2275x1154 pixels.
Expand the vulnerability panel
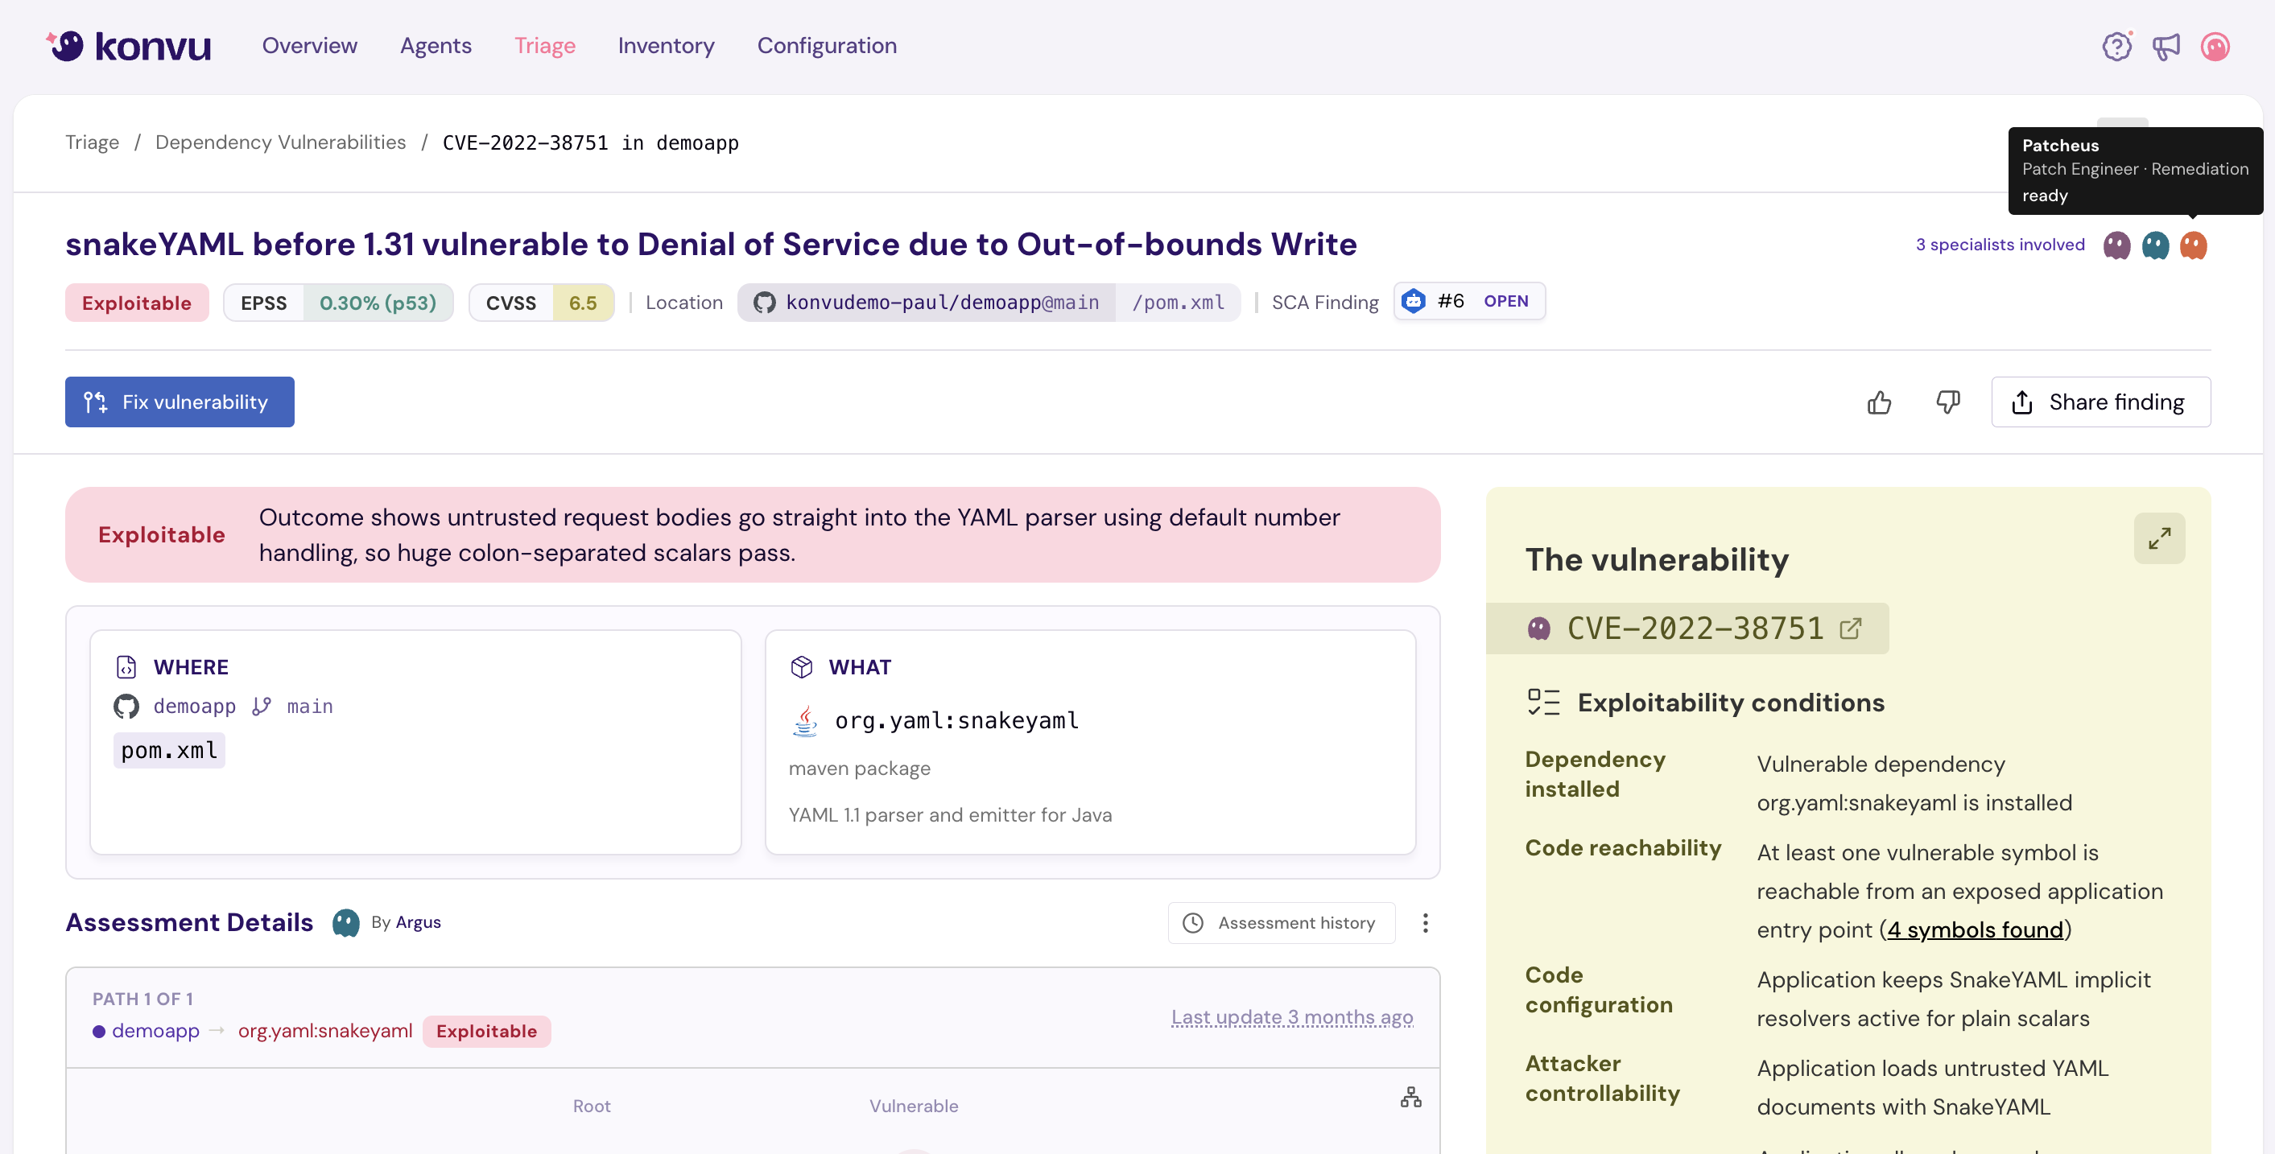[x=2159, y=538]
